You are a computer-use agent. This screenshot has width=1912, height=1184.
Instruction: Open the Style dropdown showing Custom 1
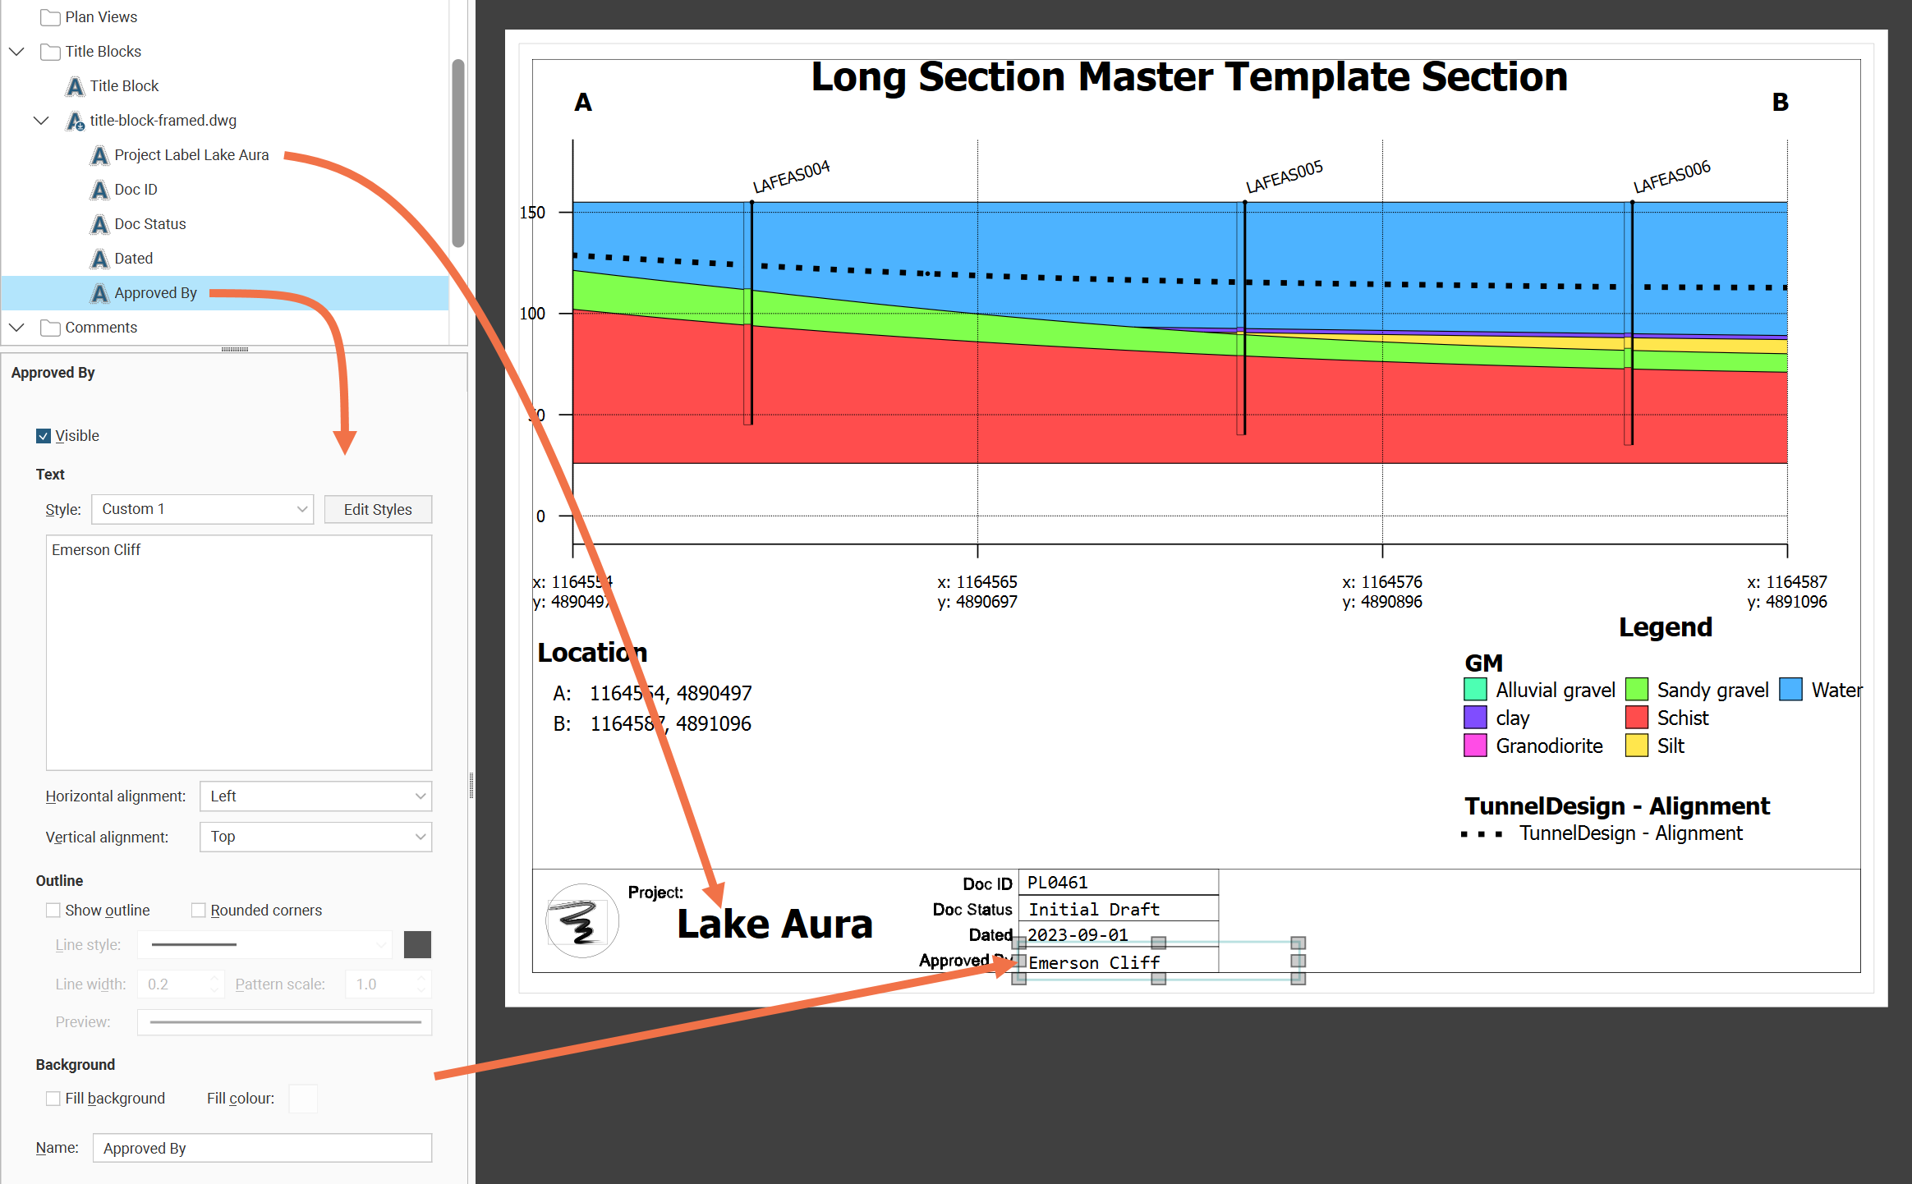(202, 509)
